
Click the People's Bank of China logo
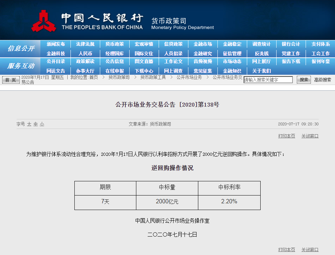click(44, 21)
